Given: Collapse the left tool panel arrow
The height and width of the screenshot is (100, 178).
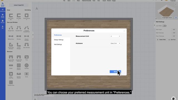Looking at the screenshot, I should tap(33, 35).
